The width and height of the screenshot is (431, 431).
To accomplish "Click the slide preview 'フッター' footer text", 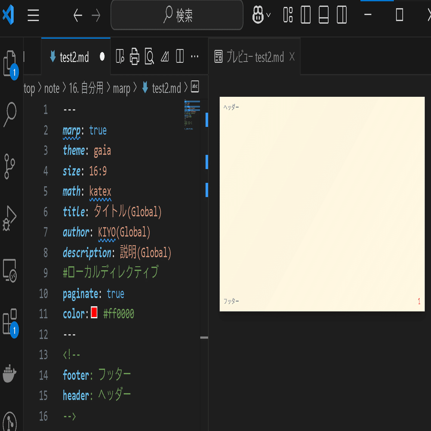I will tap(231, 301).
